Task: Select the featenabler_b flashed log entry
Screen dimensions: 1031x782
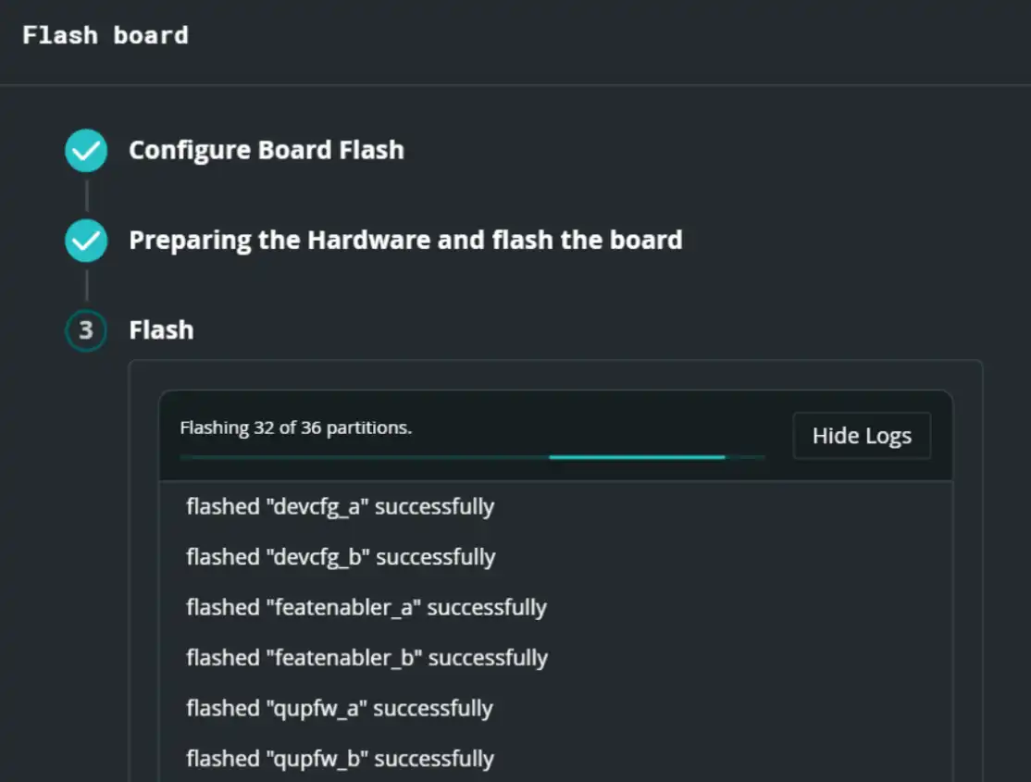Action: tap(366, 658)
